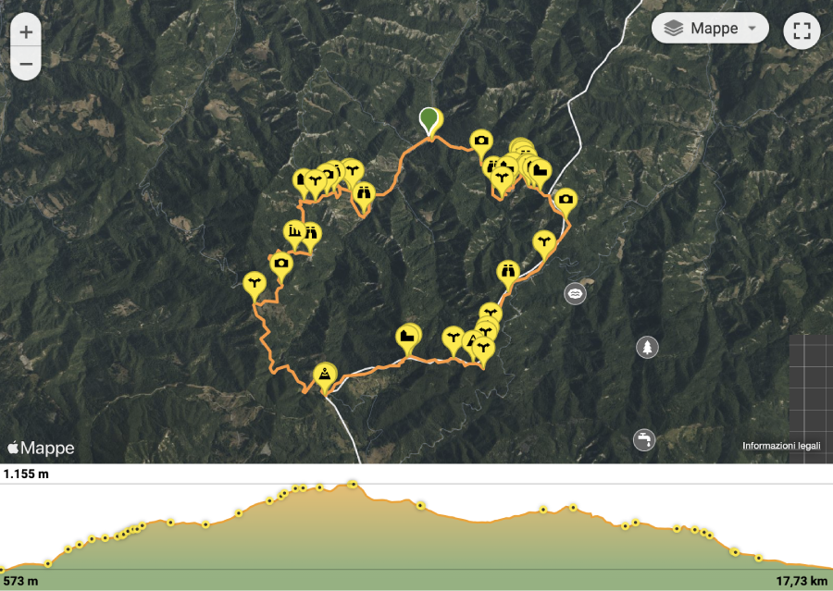Click the water tap icon on the map
This screenshot has height=591, width=833.
pos(644,439)
